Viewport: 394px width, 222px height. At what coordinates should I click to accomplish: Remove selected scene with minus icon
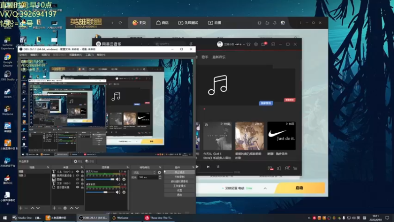[x=26, y=208]
